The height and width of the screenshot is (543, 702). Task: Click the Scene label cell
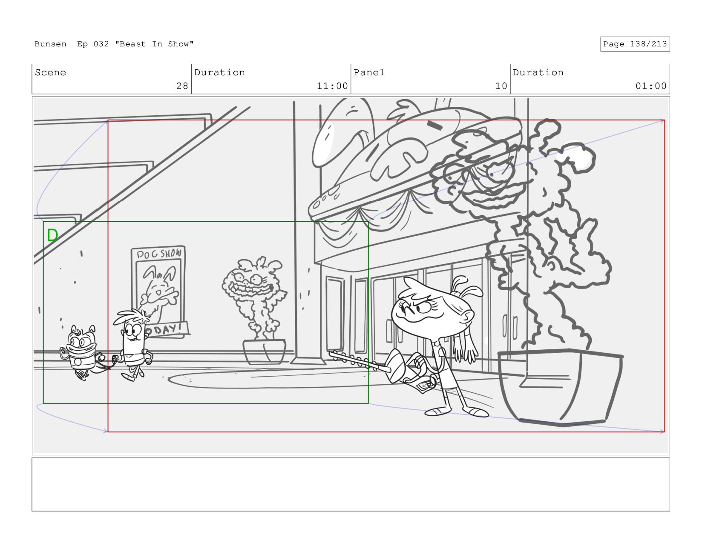click(x=112, y=79)
